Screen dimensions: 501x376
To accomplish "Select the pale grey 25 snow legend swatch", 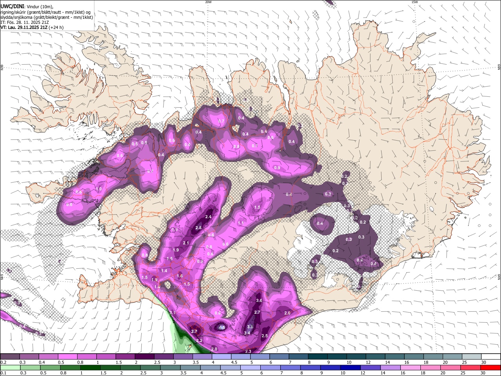I will [472, 357].
